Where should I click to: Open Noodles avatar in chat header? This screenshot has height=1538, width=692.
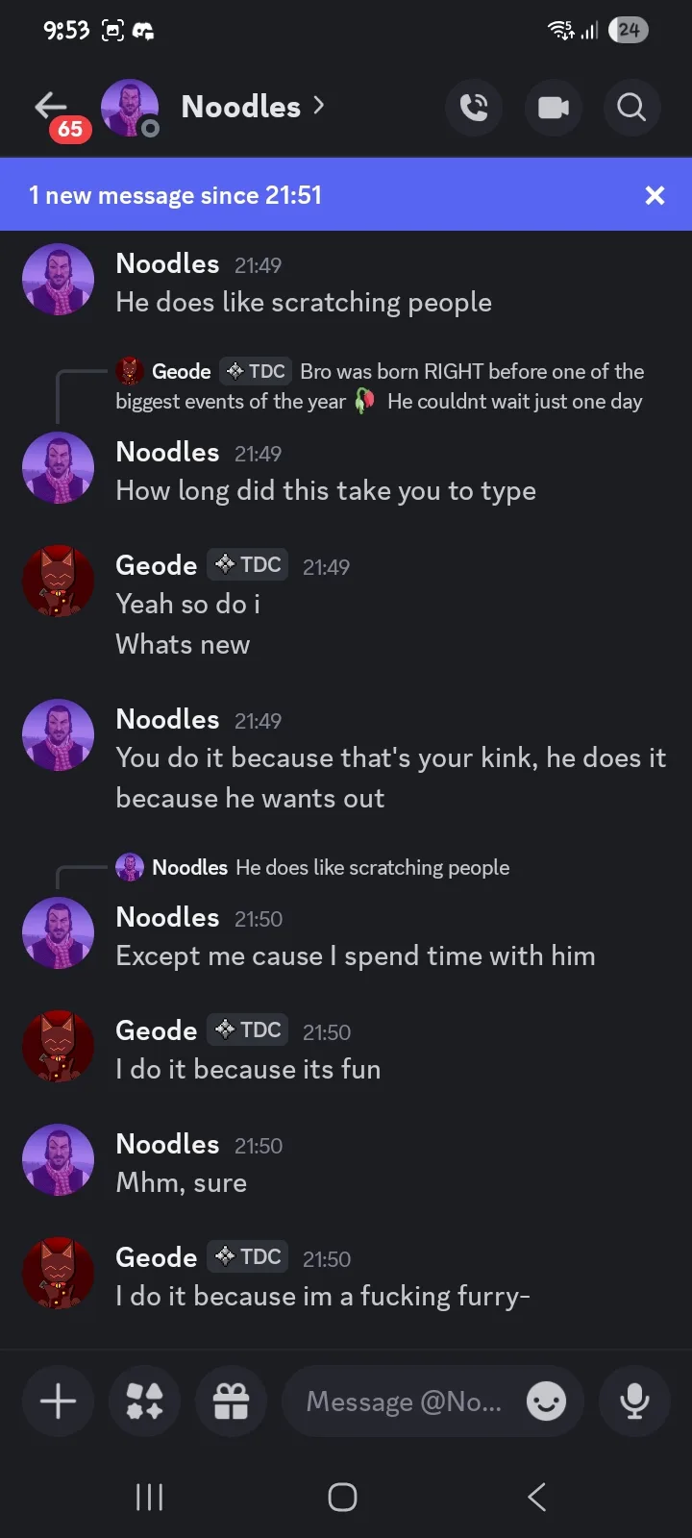(130, 107)
